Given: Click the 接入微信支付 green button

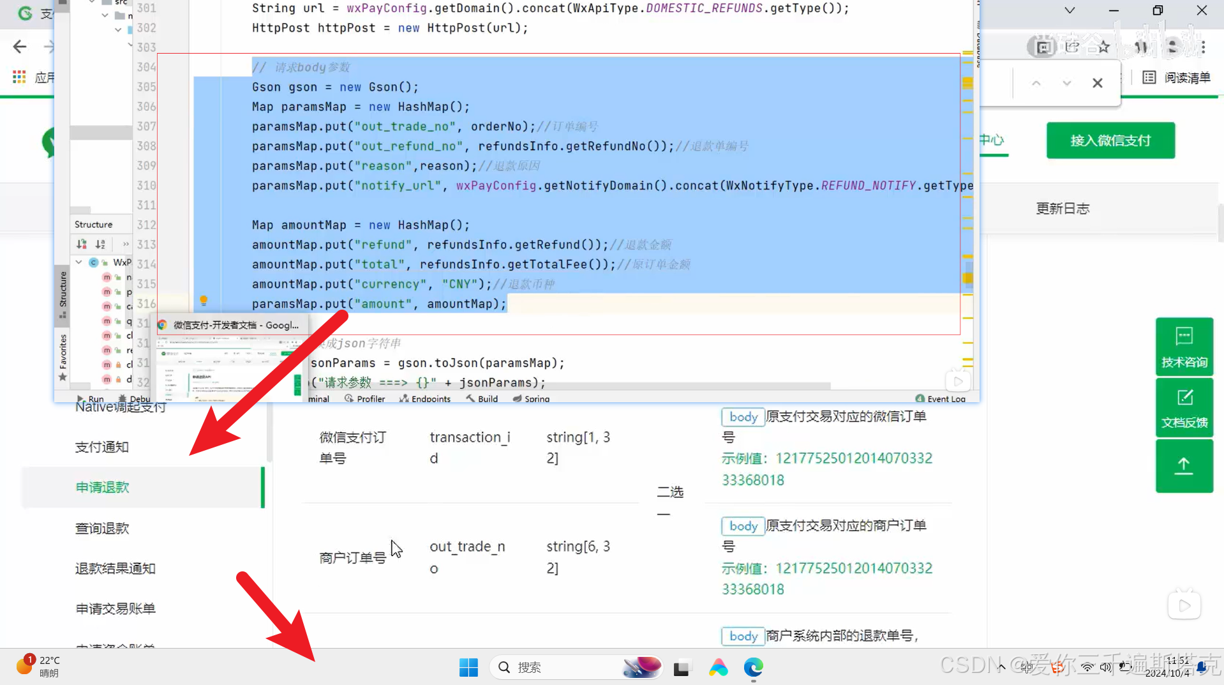Looking at the screenshot, I should click(1110, 140).
